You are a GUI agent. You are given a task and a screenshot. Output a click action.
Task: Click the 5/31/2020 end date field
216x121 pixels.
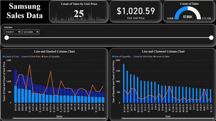pos(31,32)
